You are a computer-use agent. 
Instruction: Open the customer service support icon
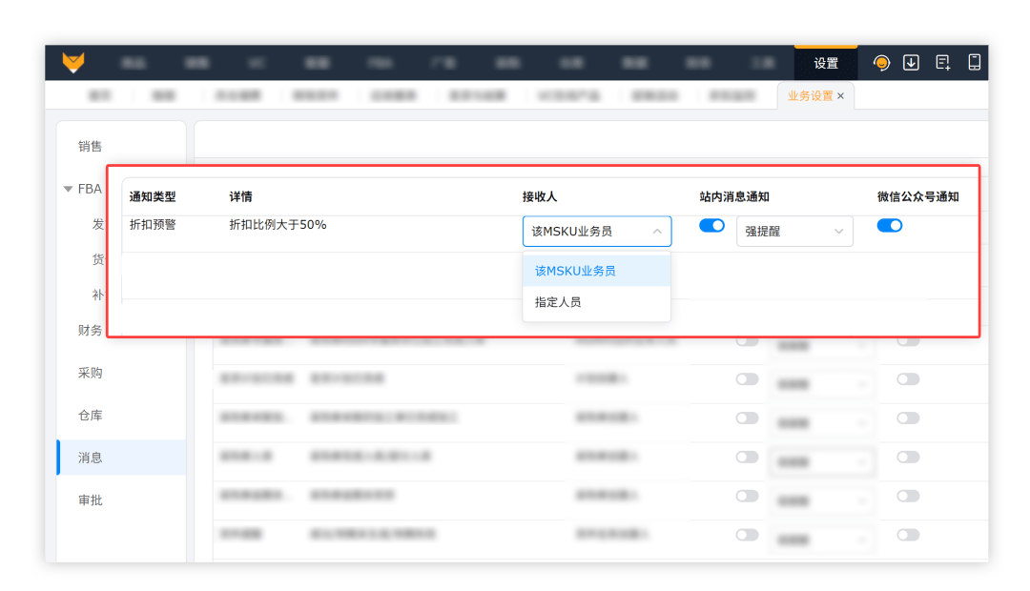(x=881, y=62)
